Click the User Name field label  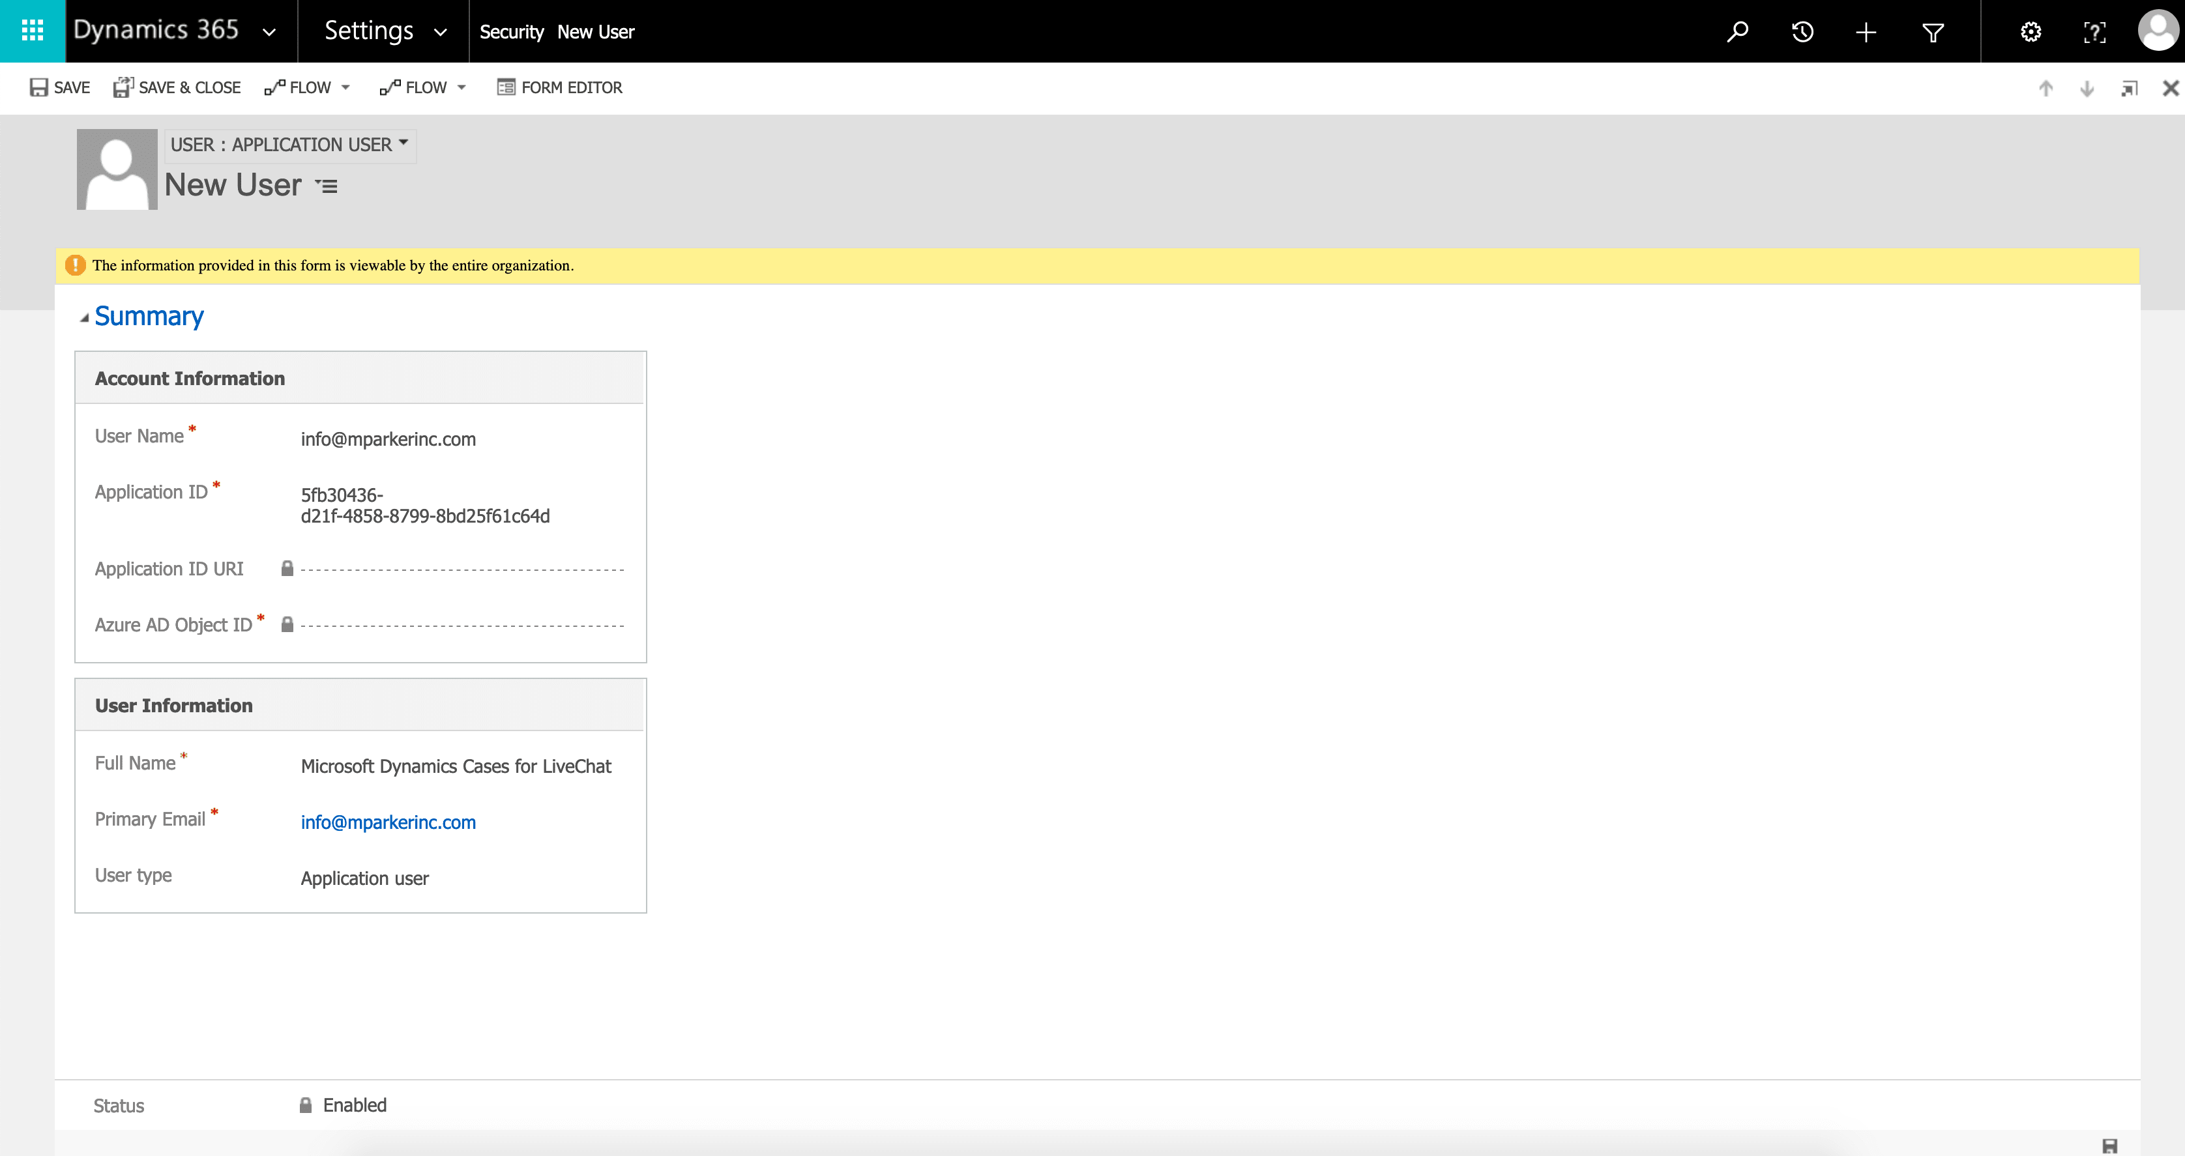tap(139, 436)
